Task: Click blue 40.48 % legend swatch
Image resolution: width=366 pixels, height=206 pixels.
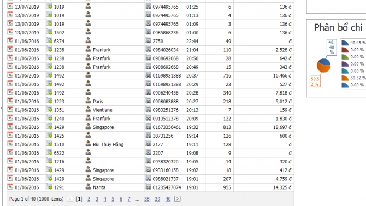Action: tap(345, 43)
